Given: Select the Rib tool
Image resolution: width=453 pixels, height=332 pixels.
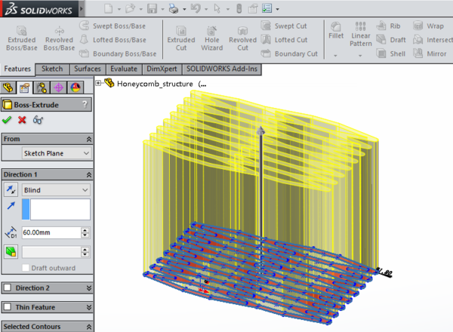Looking at the screenshot, I should coord(388,26).
